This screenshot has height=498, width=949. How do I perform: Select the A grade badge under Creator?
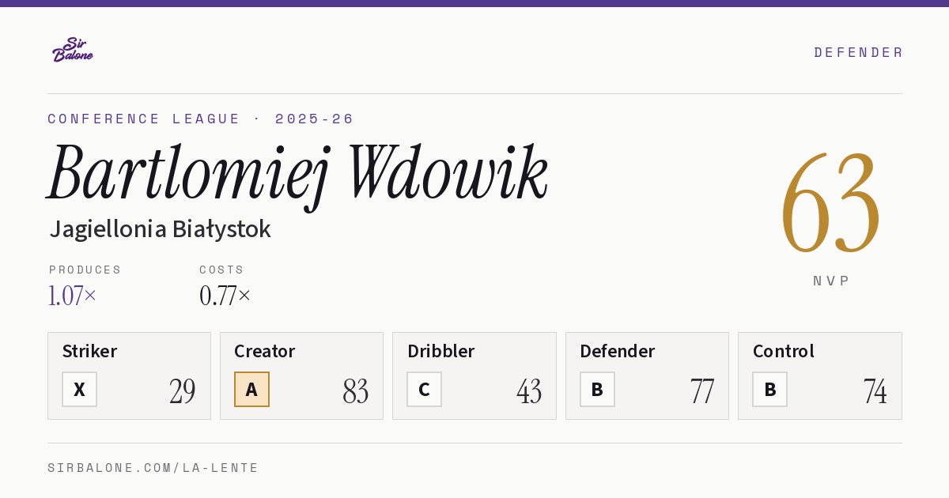click(251, 390)
